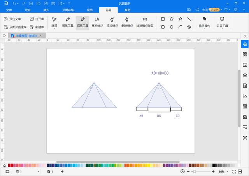Start presentation with the play button
The width and height of the screenshot is (249, 176).
(182, 172)
